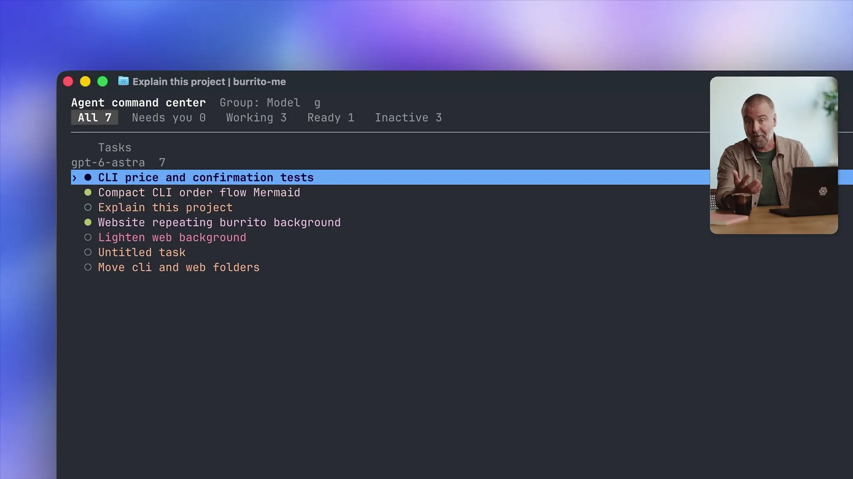The width and height of the screenshot is (853, 479).
Task: Click the Agent command center heading
Action: (x=138, y=103)
